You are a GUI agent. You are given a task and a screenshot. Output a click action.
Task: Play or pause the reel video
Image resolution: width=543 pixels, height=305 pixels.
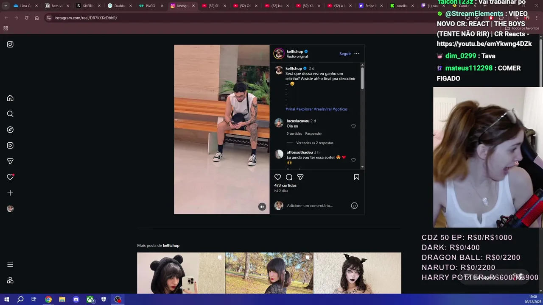[221, 129]
